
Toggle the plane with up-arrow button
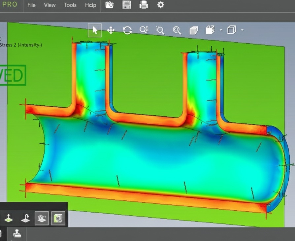tap(9, 218)
